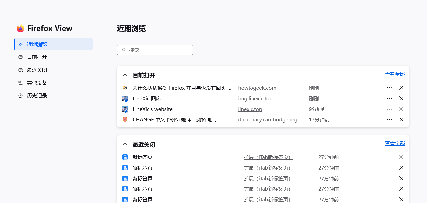Select 其他设备 in the sidebar
Image resolution: width=427 pixels, height=203 pixels.
(37, 83)
